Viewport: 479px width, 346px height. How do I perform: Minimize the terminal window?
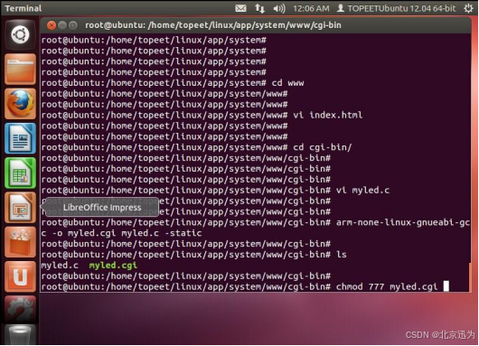pyautogui.click(x=62, y=25)
